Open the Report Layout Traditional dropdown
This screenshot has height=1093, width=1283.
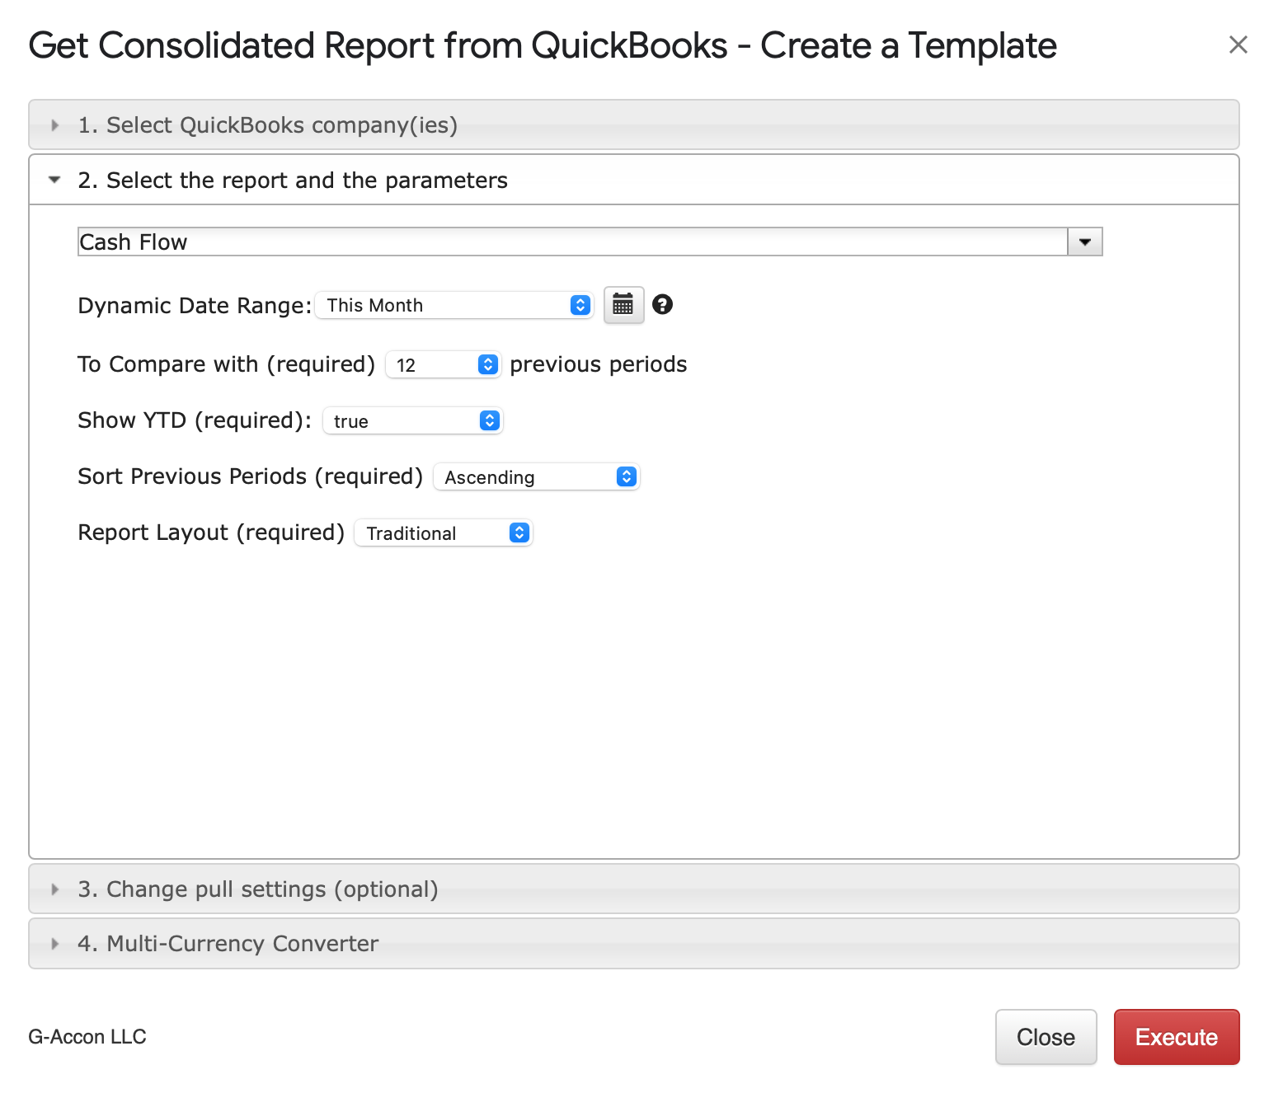(x=444, y=533)
